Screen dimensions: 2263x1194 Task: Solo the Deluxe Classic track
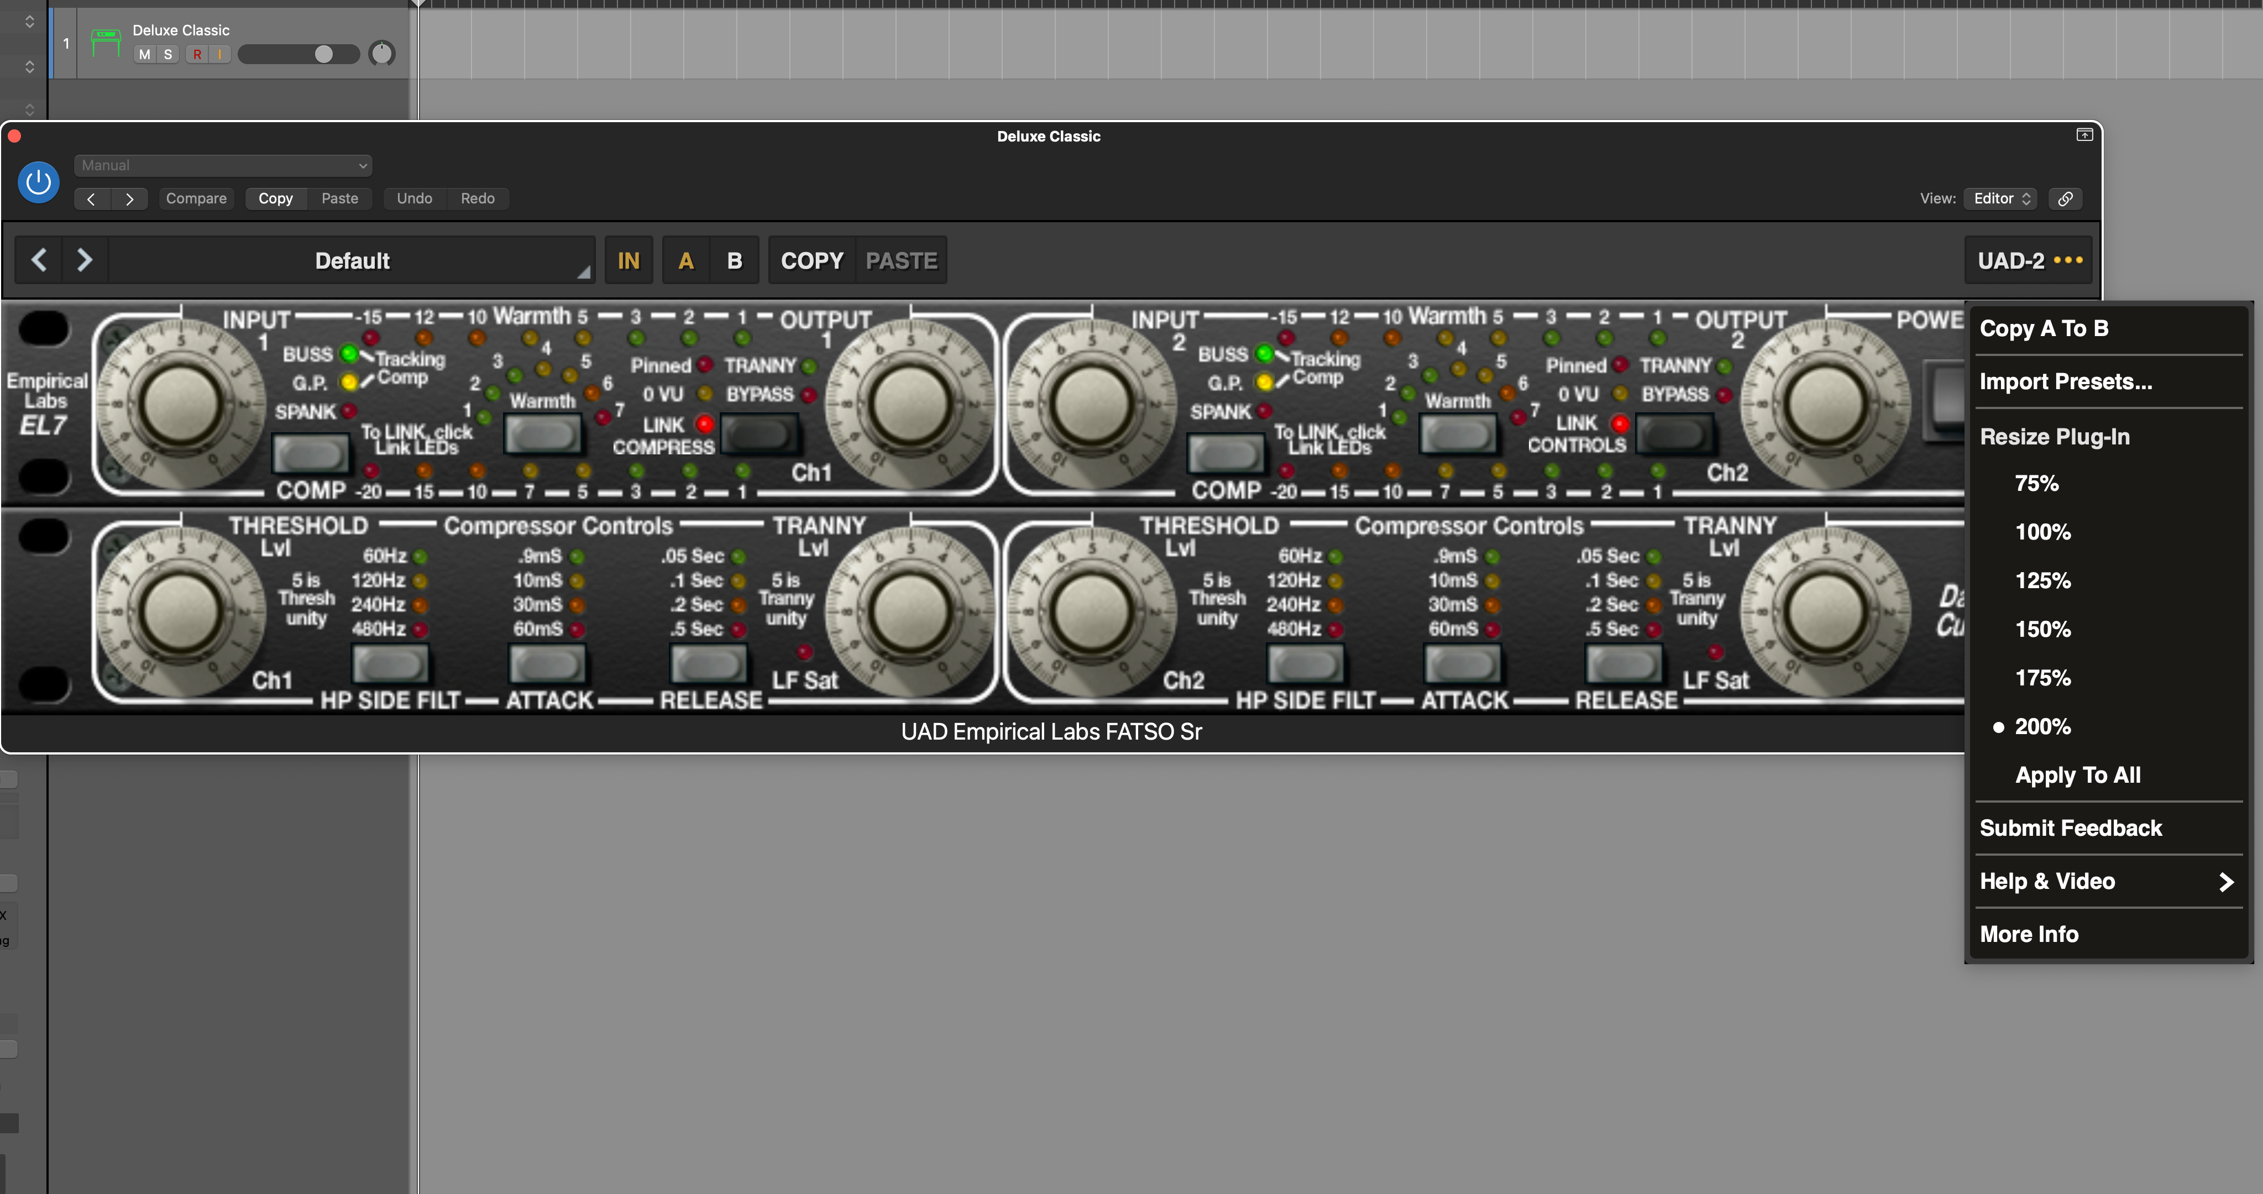click(x=168, y=55)
